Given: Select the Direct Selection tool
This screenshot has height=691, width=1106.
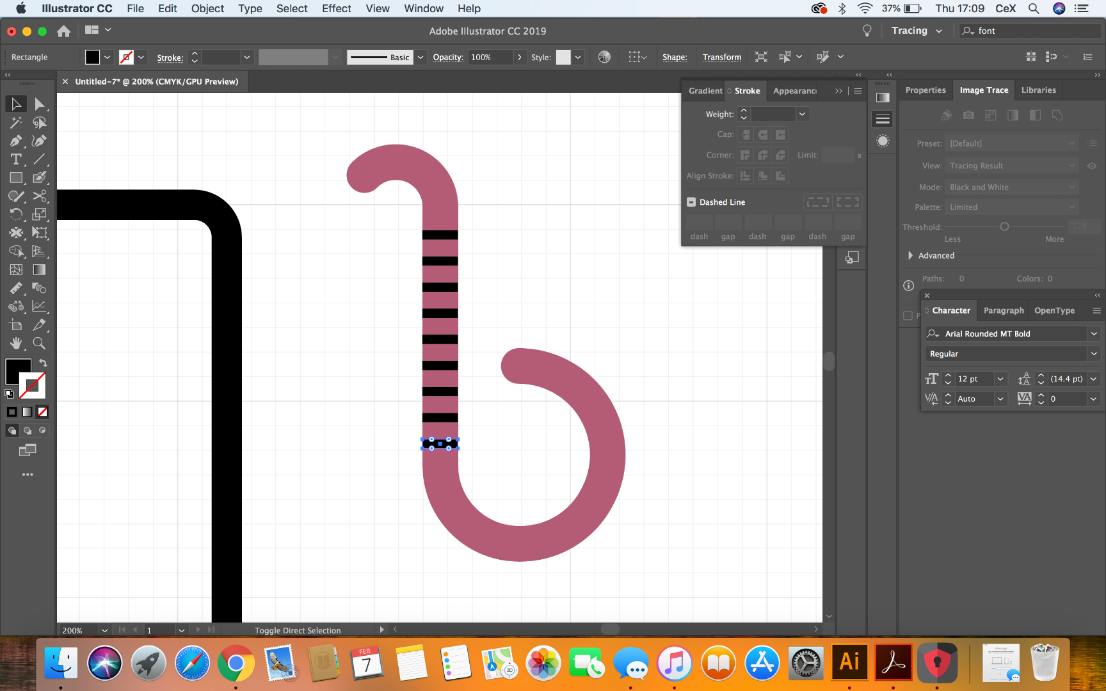Looking at the screenshot, I should (x=39, y=104).
